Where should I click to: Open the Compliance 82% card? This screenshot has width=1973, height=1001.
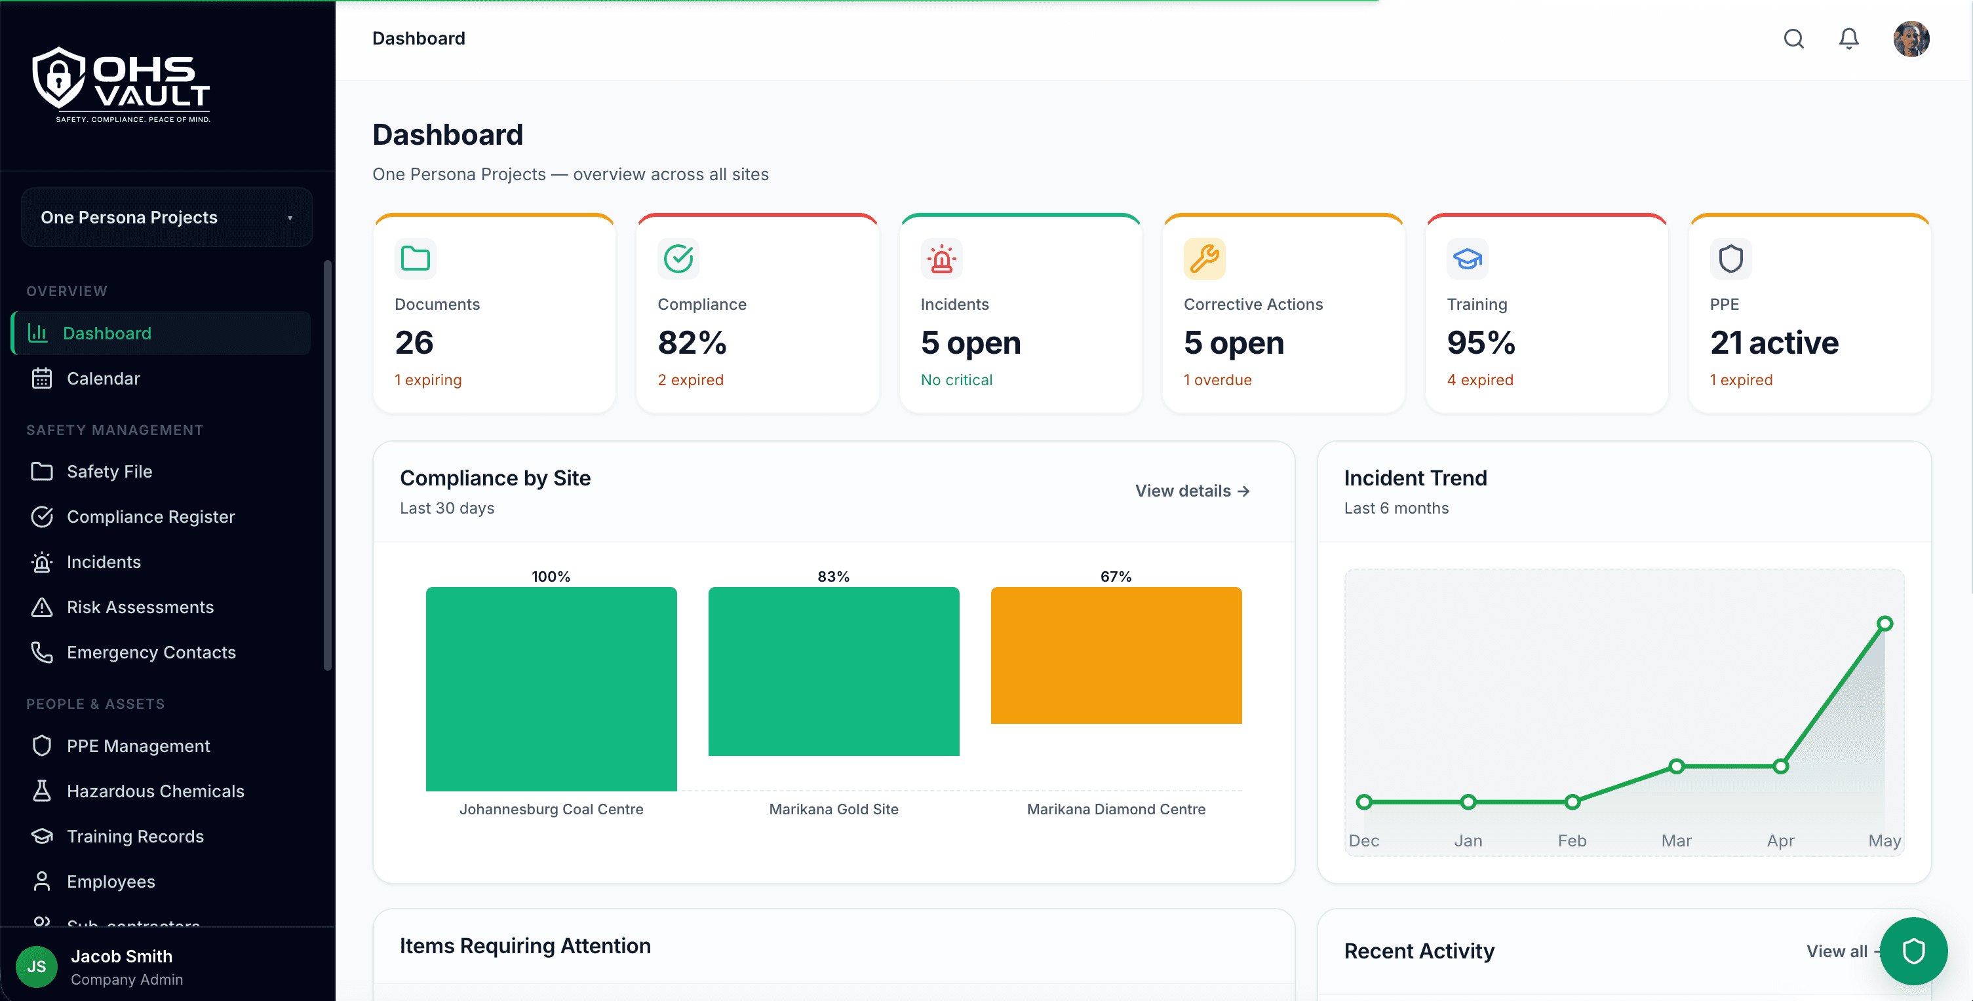pyautogui.click(x=758, y=314)
